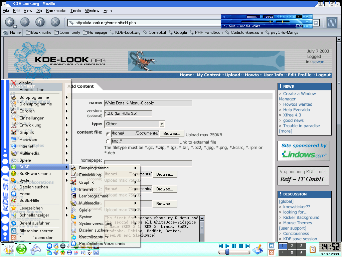Viewport: 342px width, 257px height.
Task: Click the sewan username link
Action: coord(318,62)
